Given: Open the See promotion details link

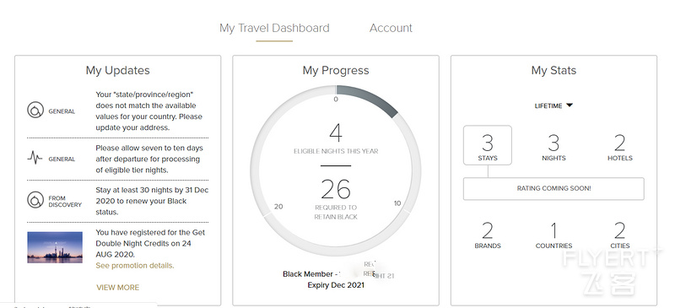Looking at the screenshot, I should coord(135,265).
